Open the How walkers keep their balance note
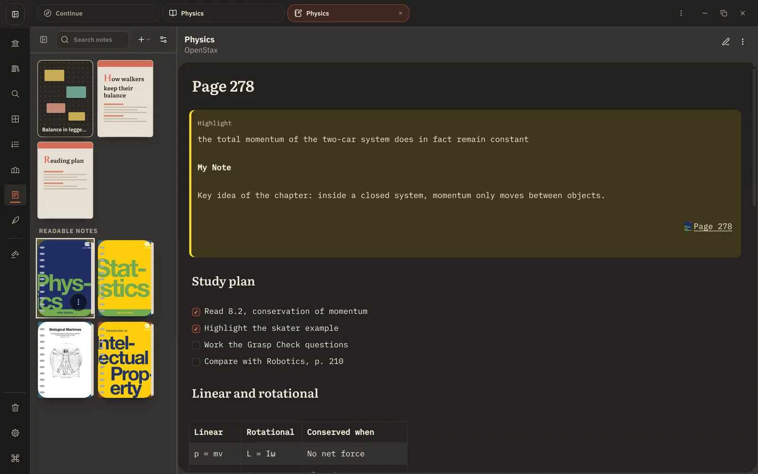Viewport: 758px width, 474px height. tap(125, 99)
